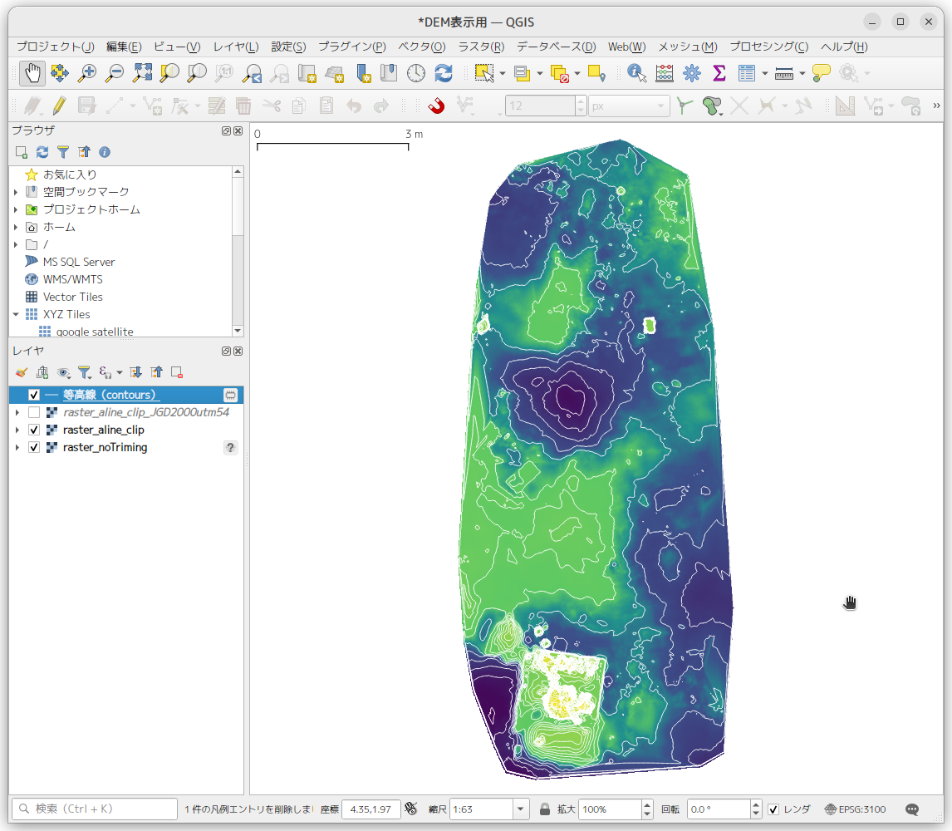Select the Pan Map tool
The width and height of the screenshot is (952, 831).
pyautogui.click(x=32, y=73)
